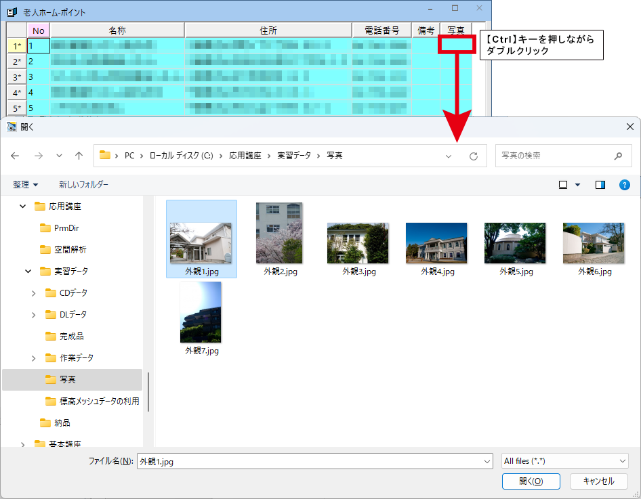
Task: Open recent locations dropdown chevron
Action: click(59, 156)
